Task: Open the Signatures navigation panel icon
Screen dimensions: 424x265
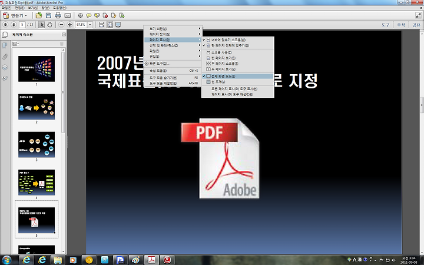Action: 5,78
